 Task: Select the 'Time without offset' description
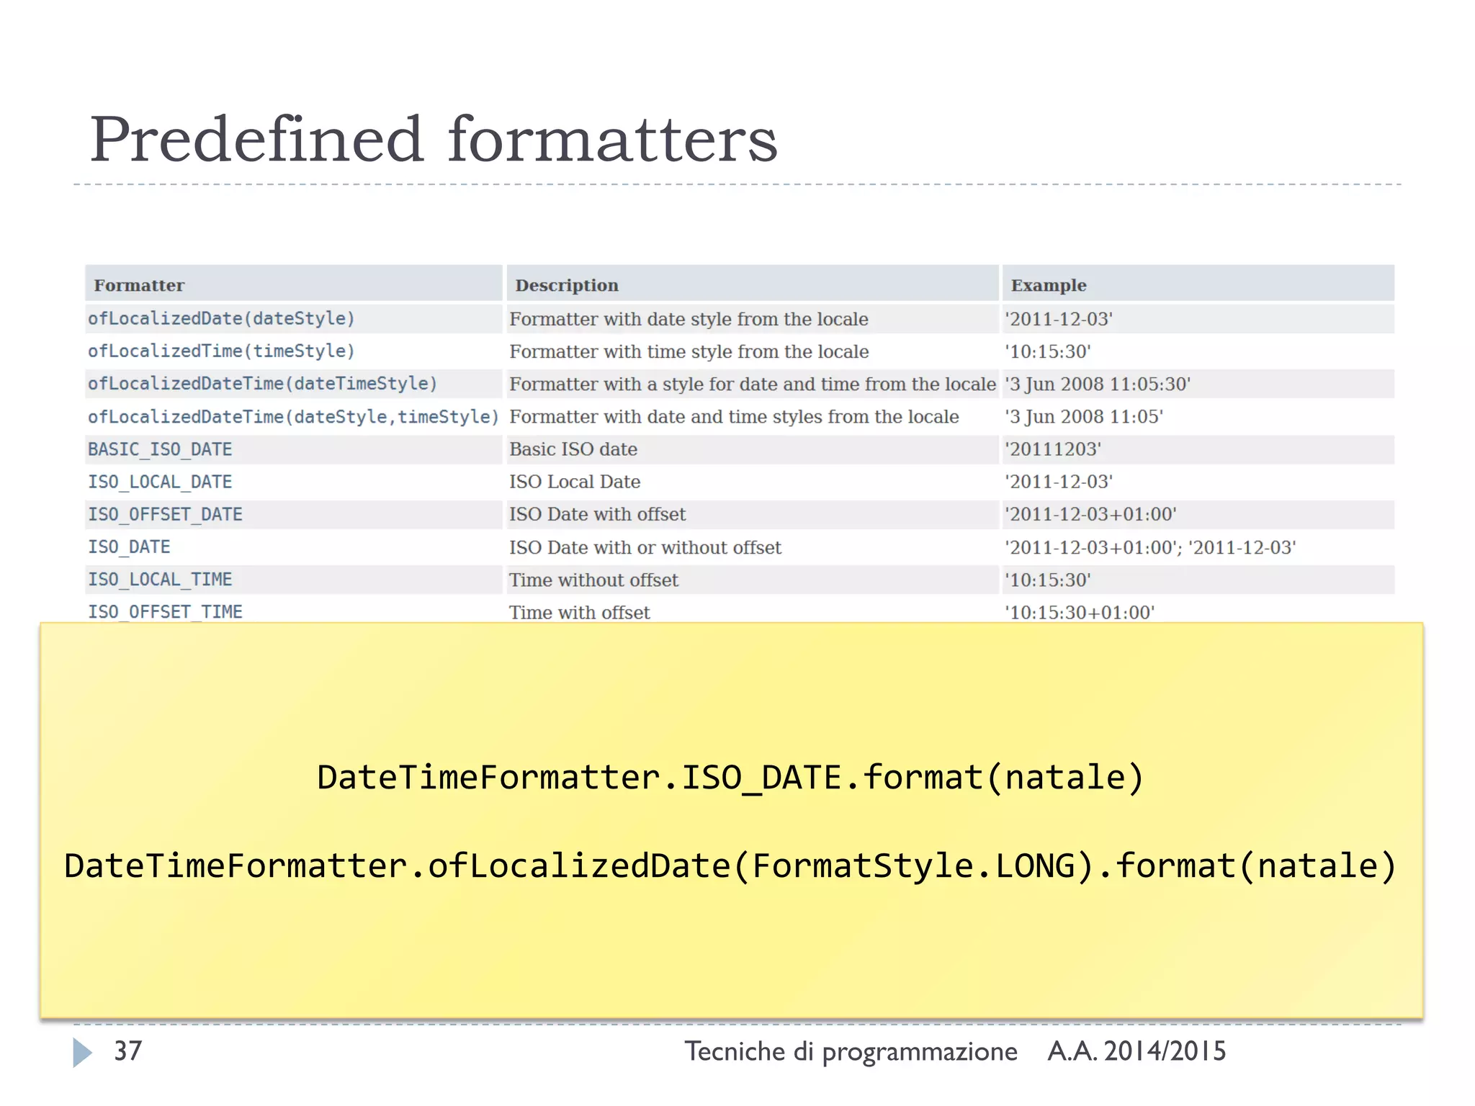tap(593, 580)
